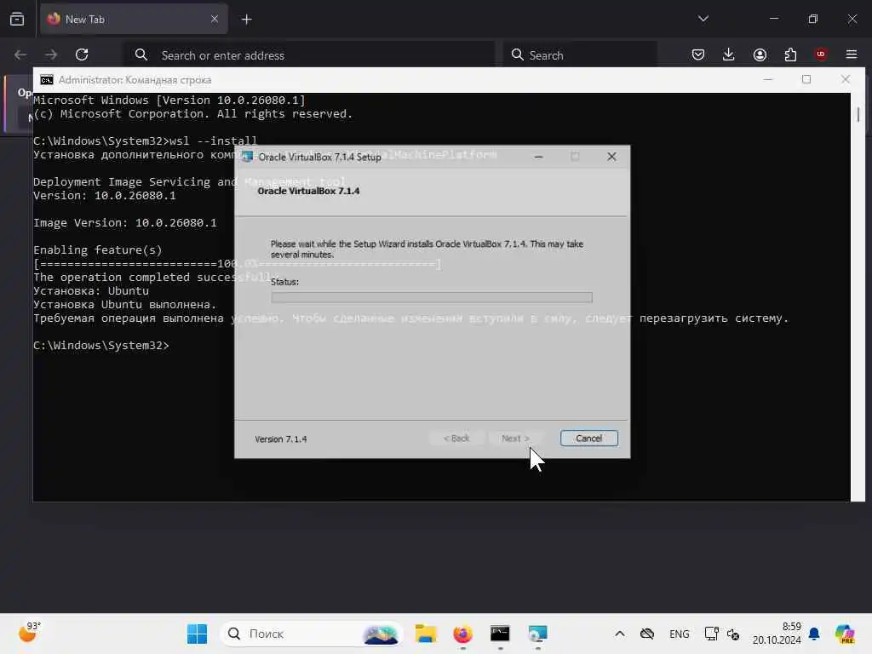Screen dimensions: 872x654
Task: Focus the browser Search box
Action: [x=580, y=55]
